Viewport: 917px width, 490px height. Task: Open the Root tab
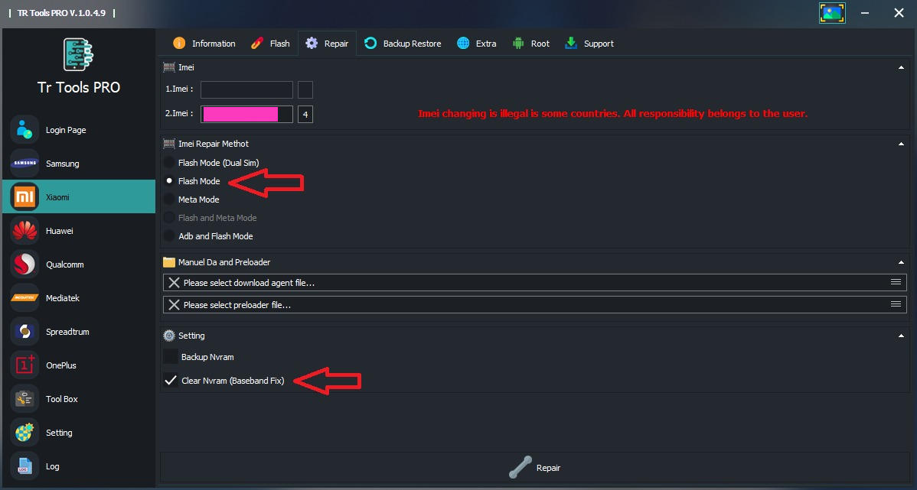tap(531, 44)
